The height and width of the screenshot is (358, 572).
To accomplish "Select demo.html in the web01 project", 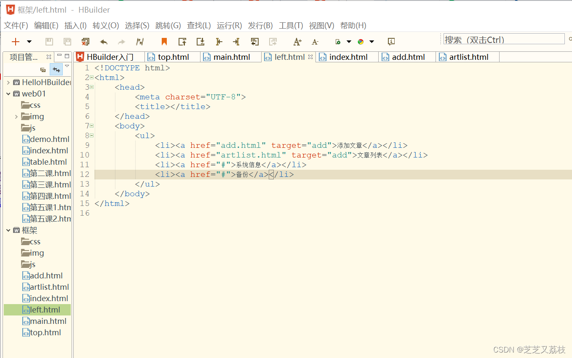I will [x=45, y=139].
